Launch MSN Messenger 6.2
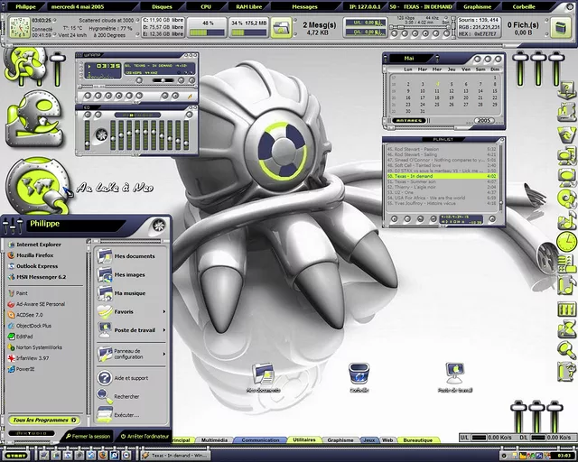 pos(42,276)
